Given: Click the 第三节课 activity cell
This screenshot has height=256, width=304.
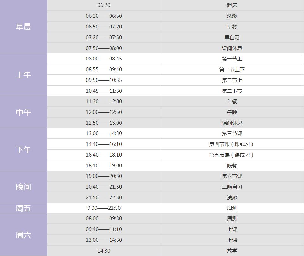Looking at the screenshot, I should point(232,133).
